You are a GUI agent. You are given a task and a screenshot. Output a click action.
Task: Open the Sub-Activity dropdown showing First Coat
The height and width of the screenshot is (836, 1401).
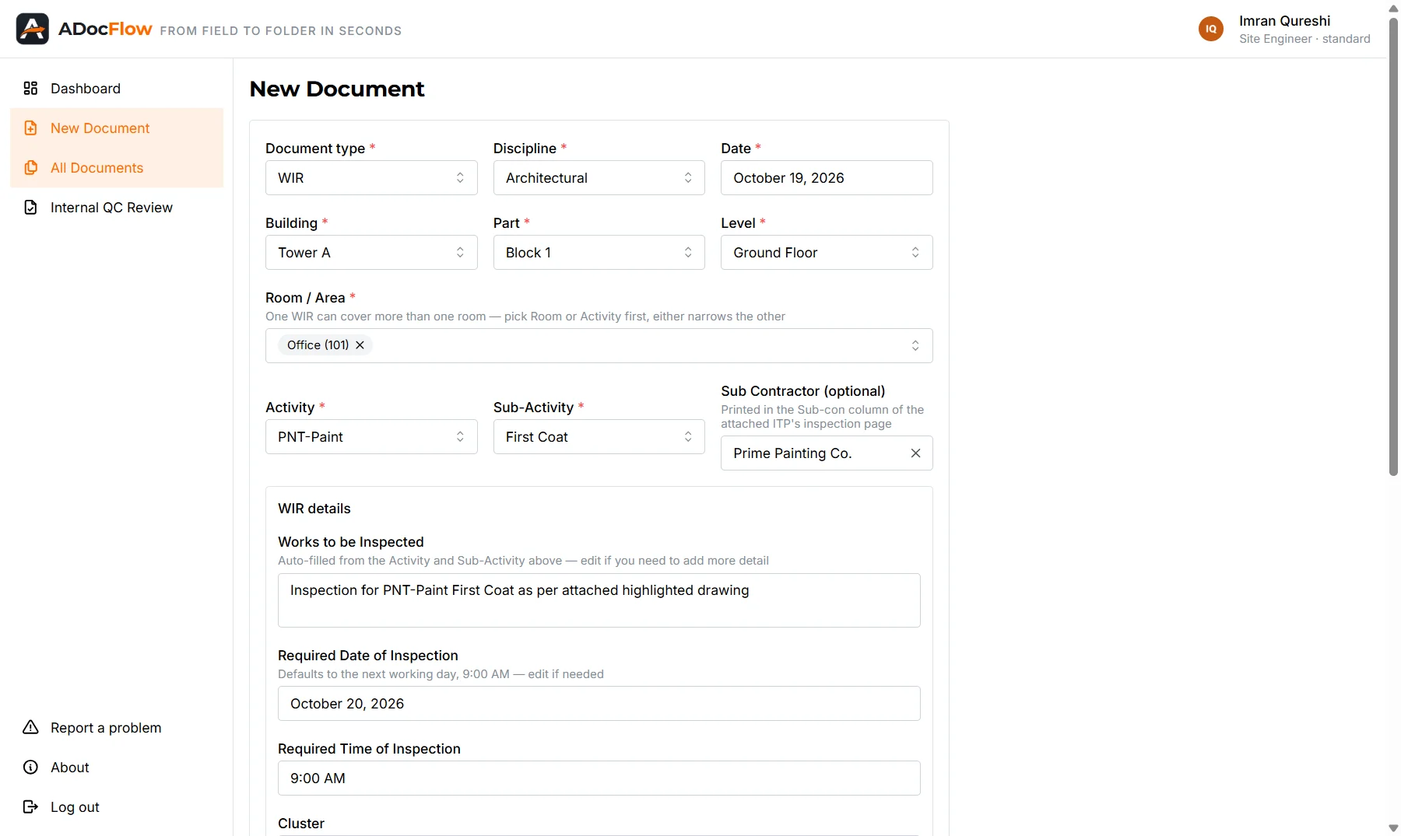599,436
